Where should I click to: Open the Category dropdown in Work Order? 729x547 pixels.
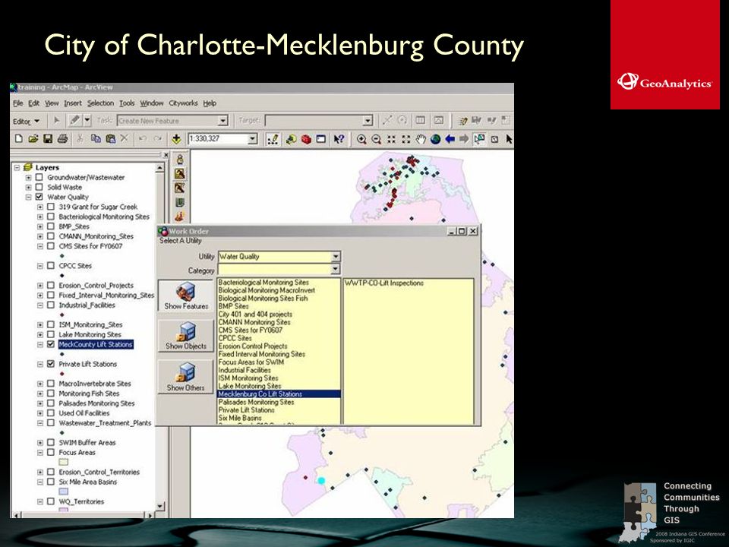336,269
